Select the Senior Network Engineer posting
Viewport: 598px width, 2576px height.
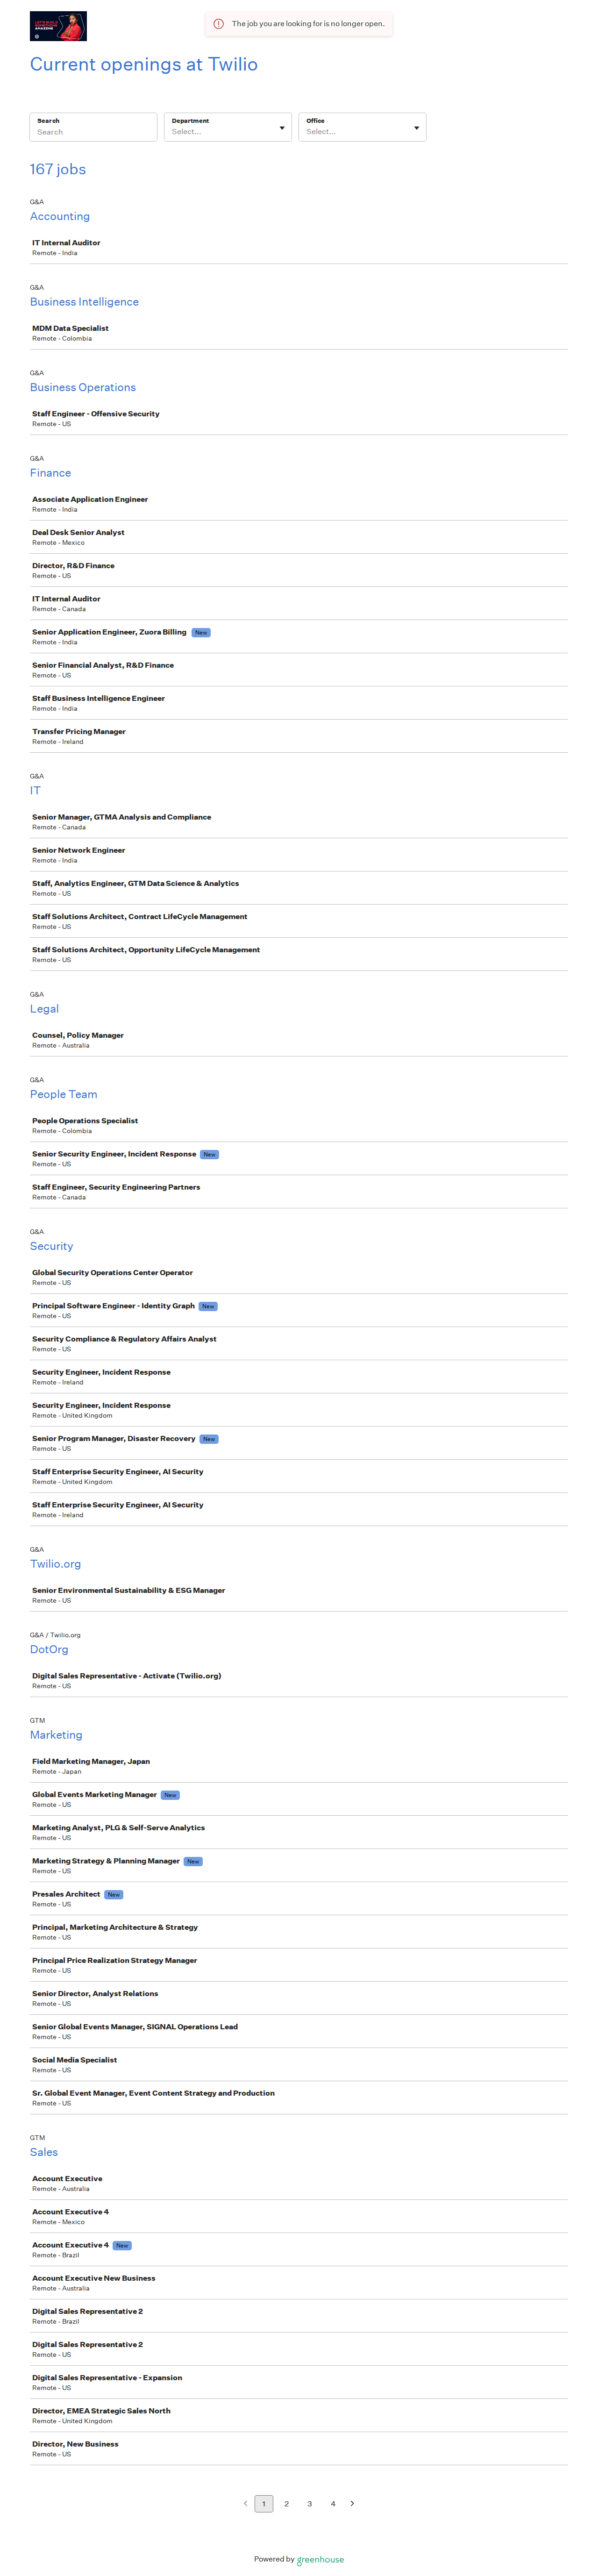(299, 855)
